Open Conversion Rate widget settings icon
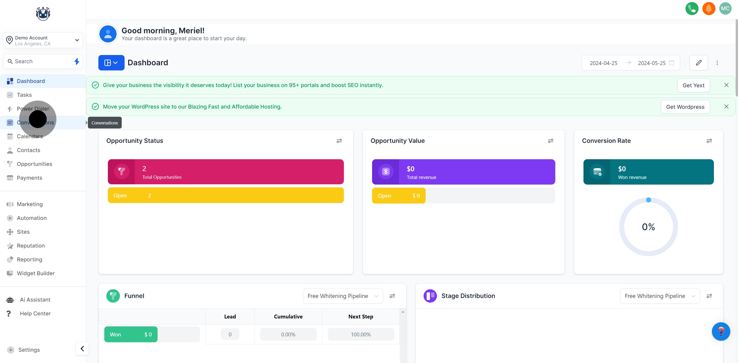 (709, 141)
